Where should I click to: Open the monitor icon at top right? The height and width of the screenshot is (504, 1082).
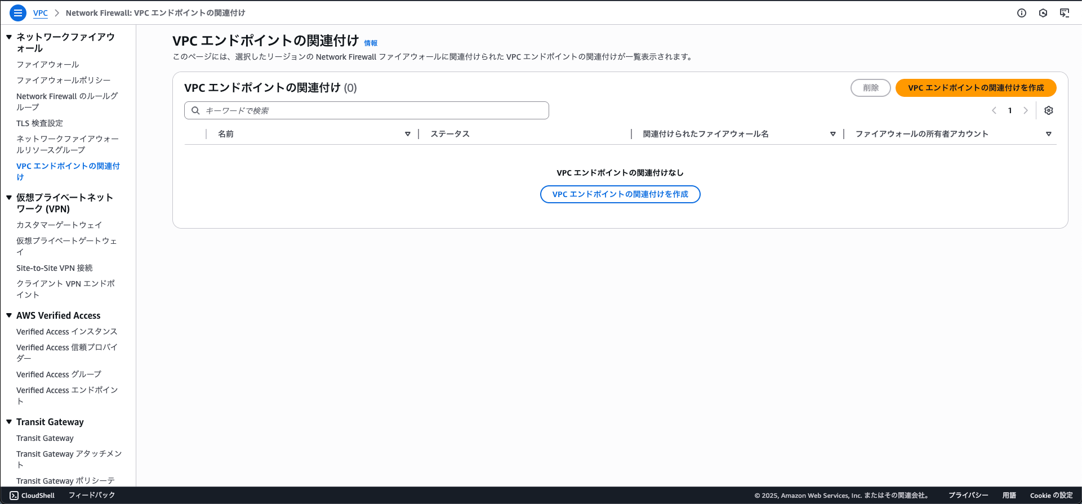click(x=1065, y=13)
